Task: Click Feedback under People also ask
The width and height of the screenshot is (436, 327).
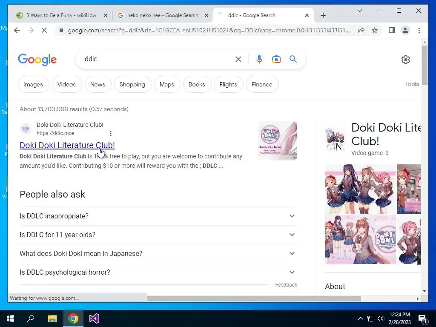Action: point(286,285)
